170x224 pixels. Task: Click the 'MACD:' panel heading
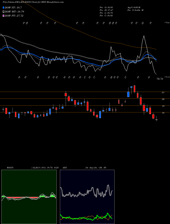(10, 168)
